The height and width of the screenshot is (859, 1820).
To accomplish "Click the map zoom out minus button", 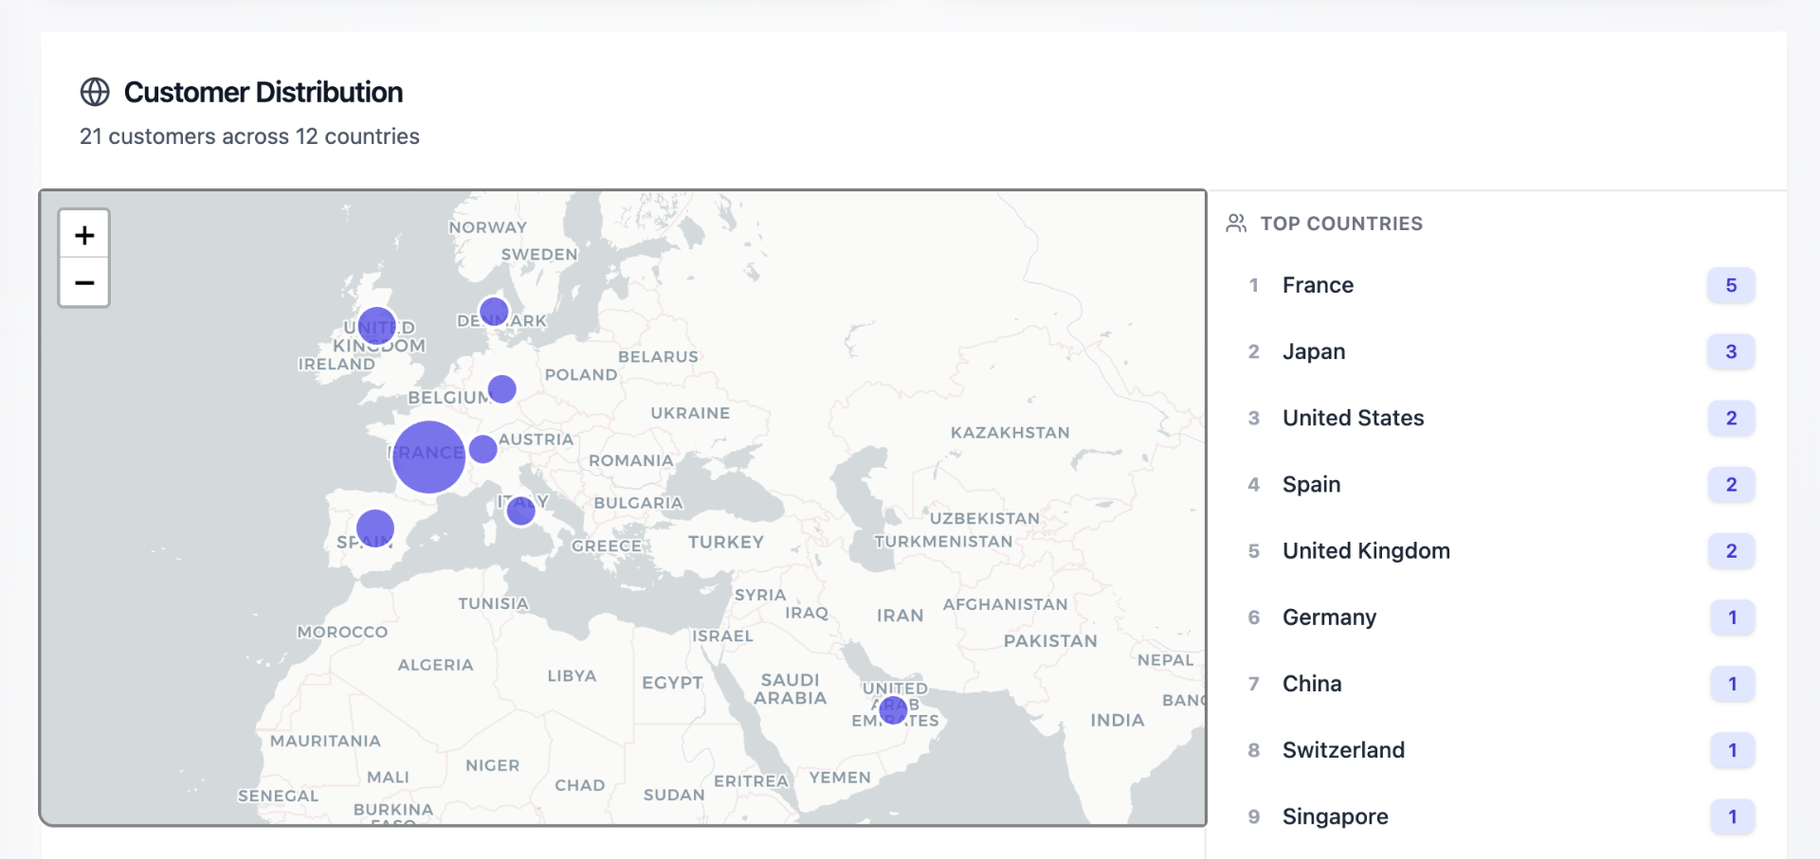I will point(84,282).
